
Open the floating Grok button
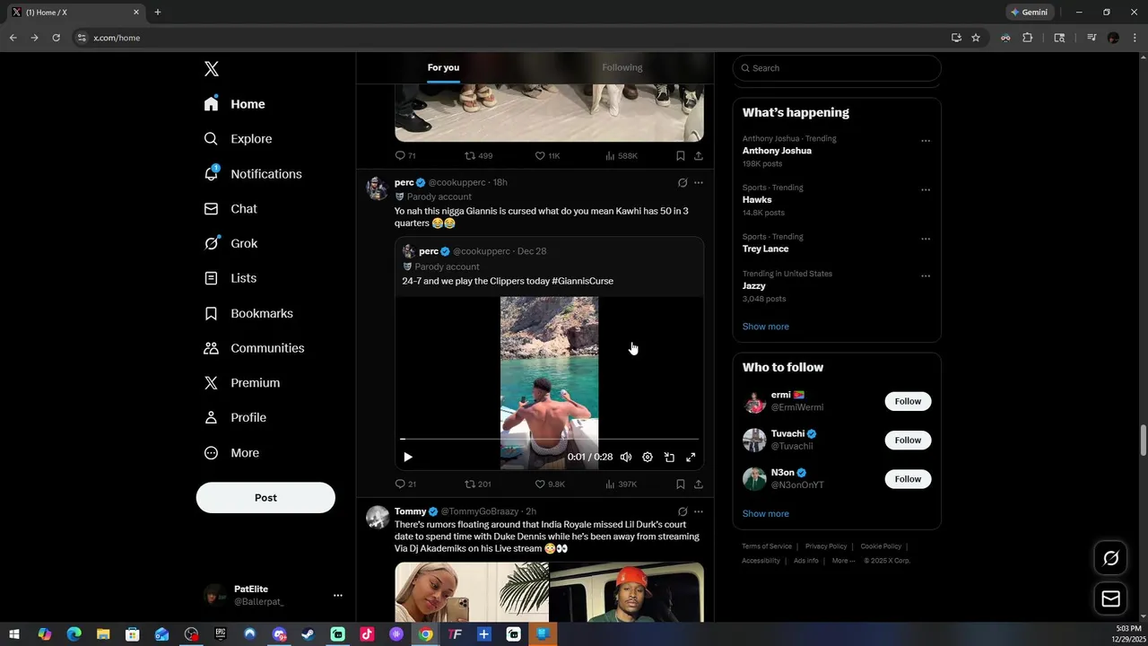pos(1110,558)
